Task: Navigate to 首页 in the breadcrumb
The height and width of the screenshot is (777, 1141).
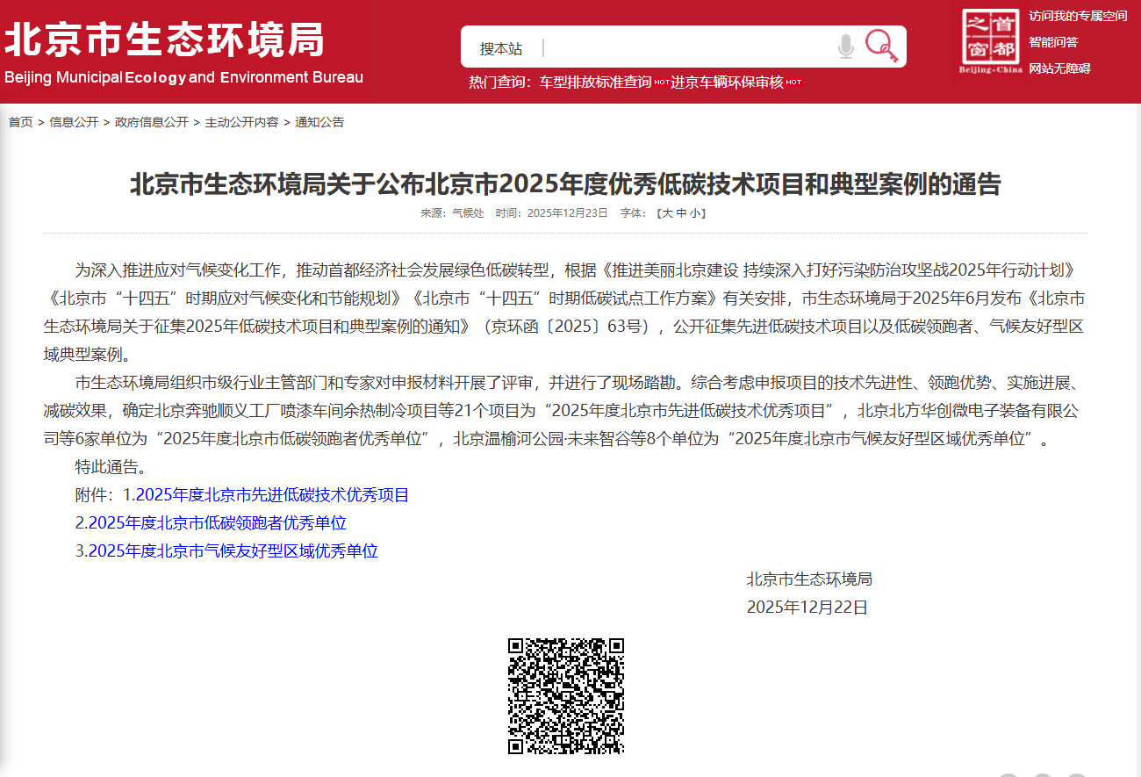Action: coord(19,122)
